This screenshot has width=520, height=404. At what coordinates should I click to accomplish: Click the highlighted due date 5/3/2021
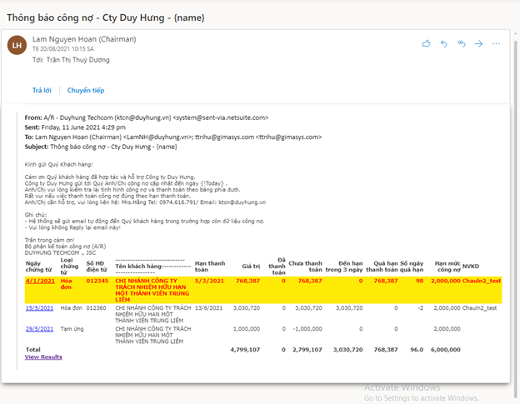209,281
